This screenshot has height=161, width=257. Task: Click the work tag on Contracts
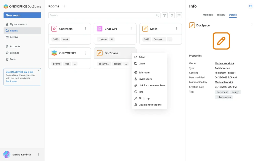(66, 39)
